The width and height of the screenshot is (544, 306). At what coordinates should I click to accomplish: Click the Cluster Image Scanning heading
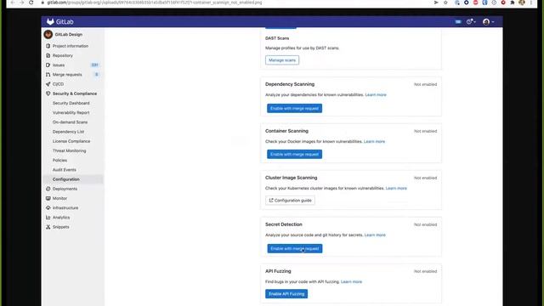pos(291,178)
